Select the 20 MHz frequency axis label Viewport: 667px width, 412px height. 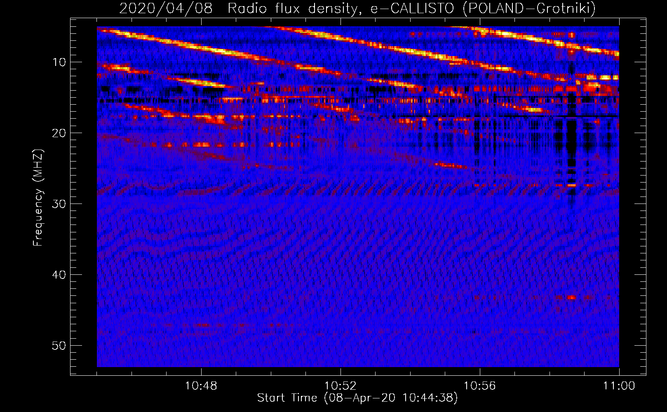pos(59,133)
